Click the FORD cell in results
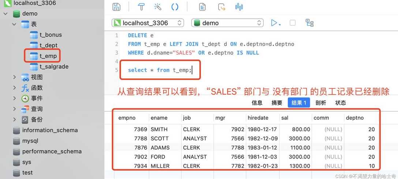The width and height of the screenshot is (398, 179). click(x=165, y=157)
